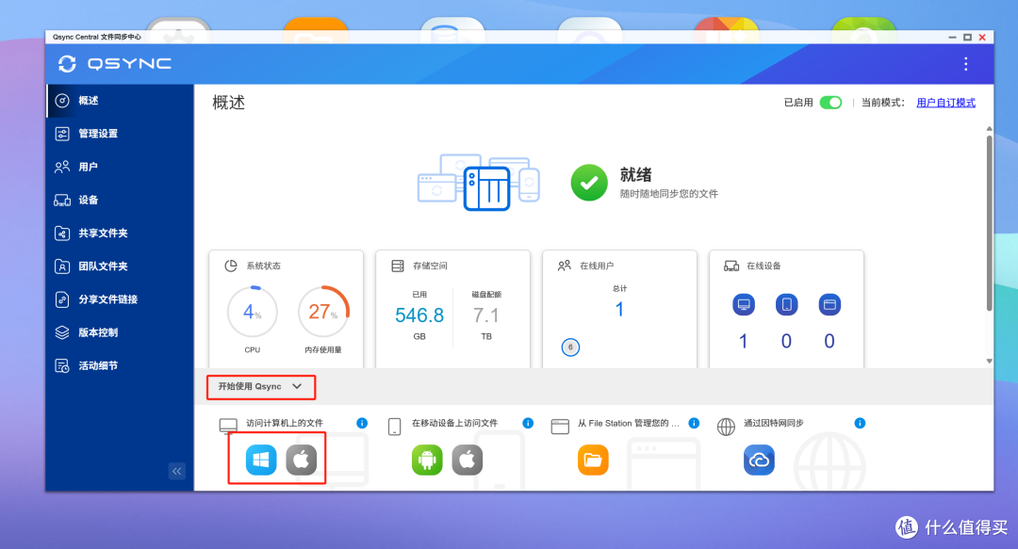Show info for File Station 管理
This screenshot has width=1018, height=549.
694,423
